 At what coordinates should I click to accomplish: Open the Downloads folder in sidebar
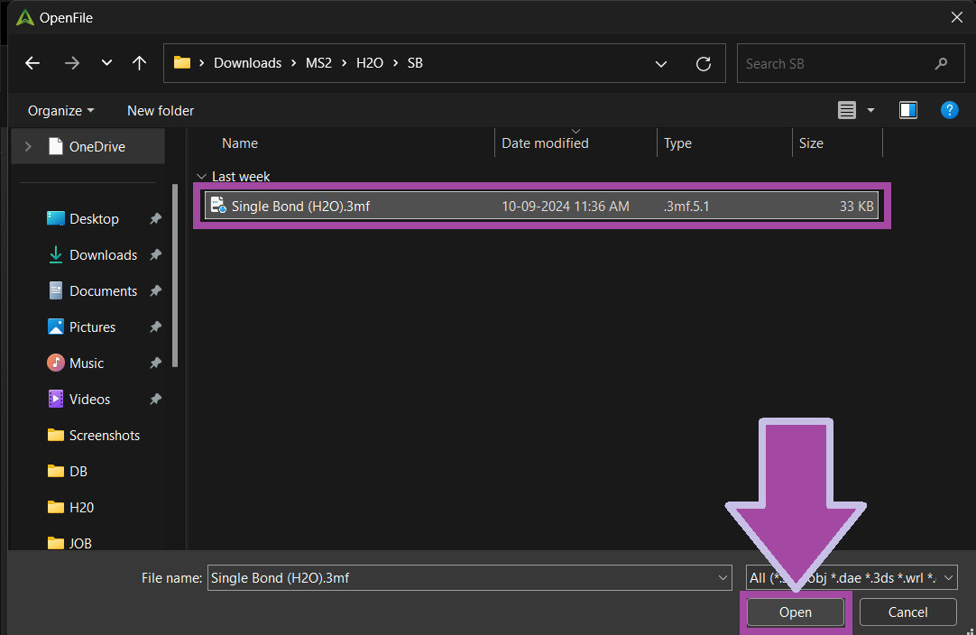click(x=103, y=255)
